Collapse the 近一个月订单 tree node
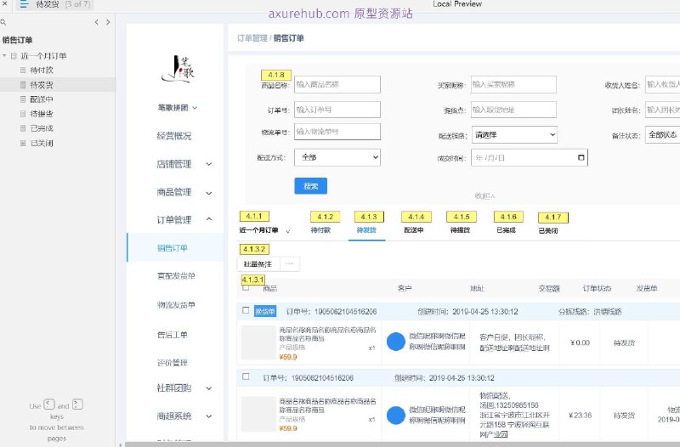680x447 pixels. coord(4,55)
